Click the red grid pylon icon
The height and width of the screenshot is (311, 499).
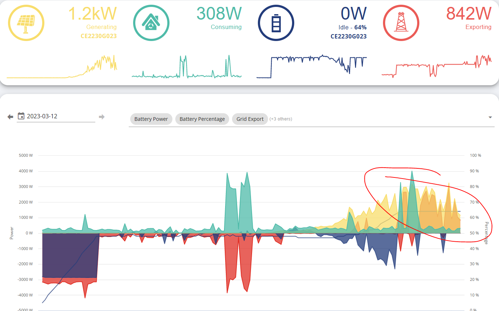[401, 23]
